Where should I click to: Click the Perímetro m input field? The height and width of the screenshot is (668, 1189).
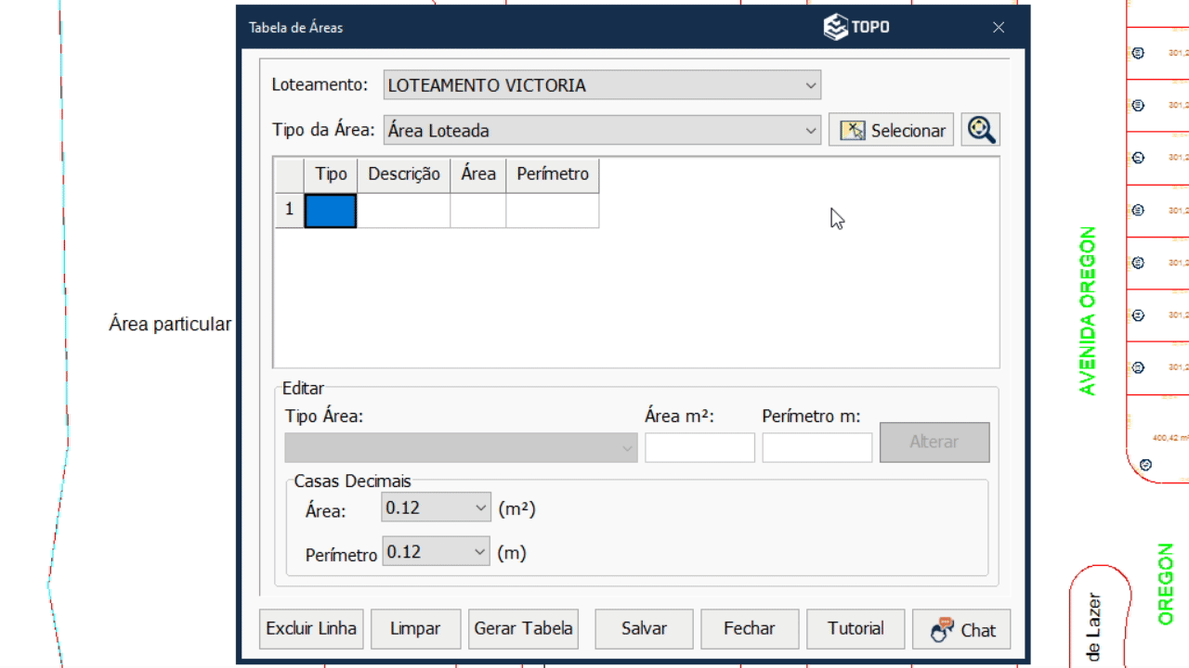[817, 447]
